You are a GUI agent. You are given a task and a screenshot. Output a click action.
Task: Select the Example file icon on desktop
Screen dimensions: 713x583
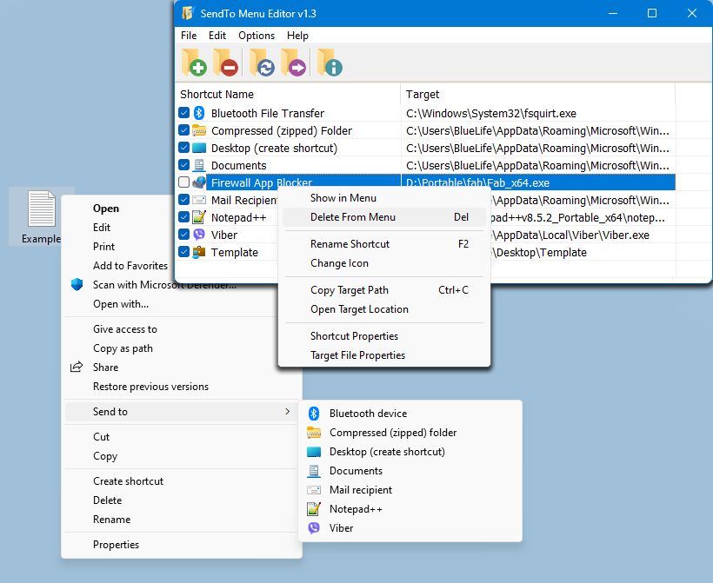pos(42,216)
